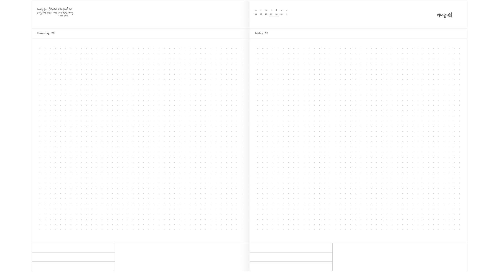Click the xan oku quote attribution
The width and height of the screenshot is (499, 273).
point(63,16)
